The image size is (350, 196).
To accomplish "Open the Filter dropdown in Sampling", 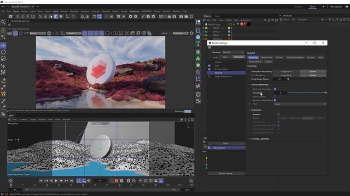I will (x=300, y=104).
